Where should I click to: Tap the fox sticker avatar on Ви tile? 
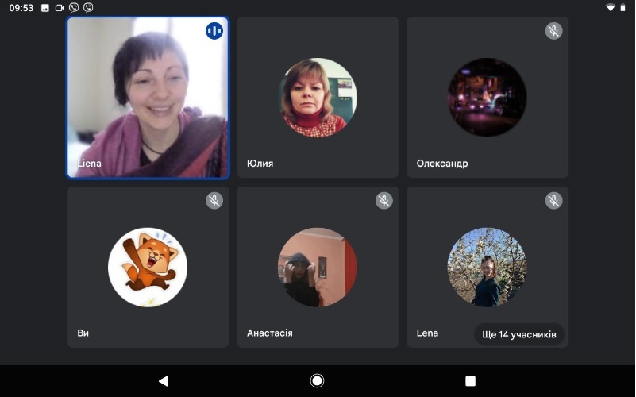pos(148,267)
